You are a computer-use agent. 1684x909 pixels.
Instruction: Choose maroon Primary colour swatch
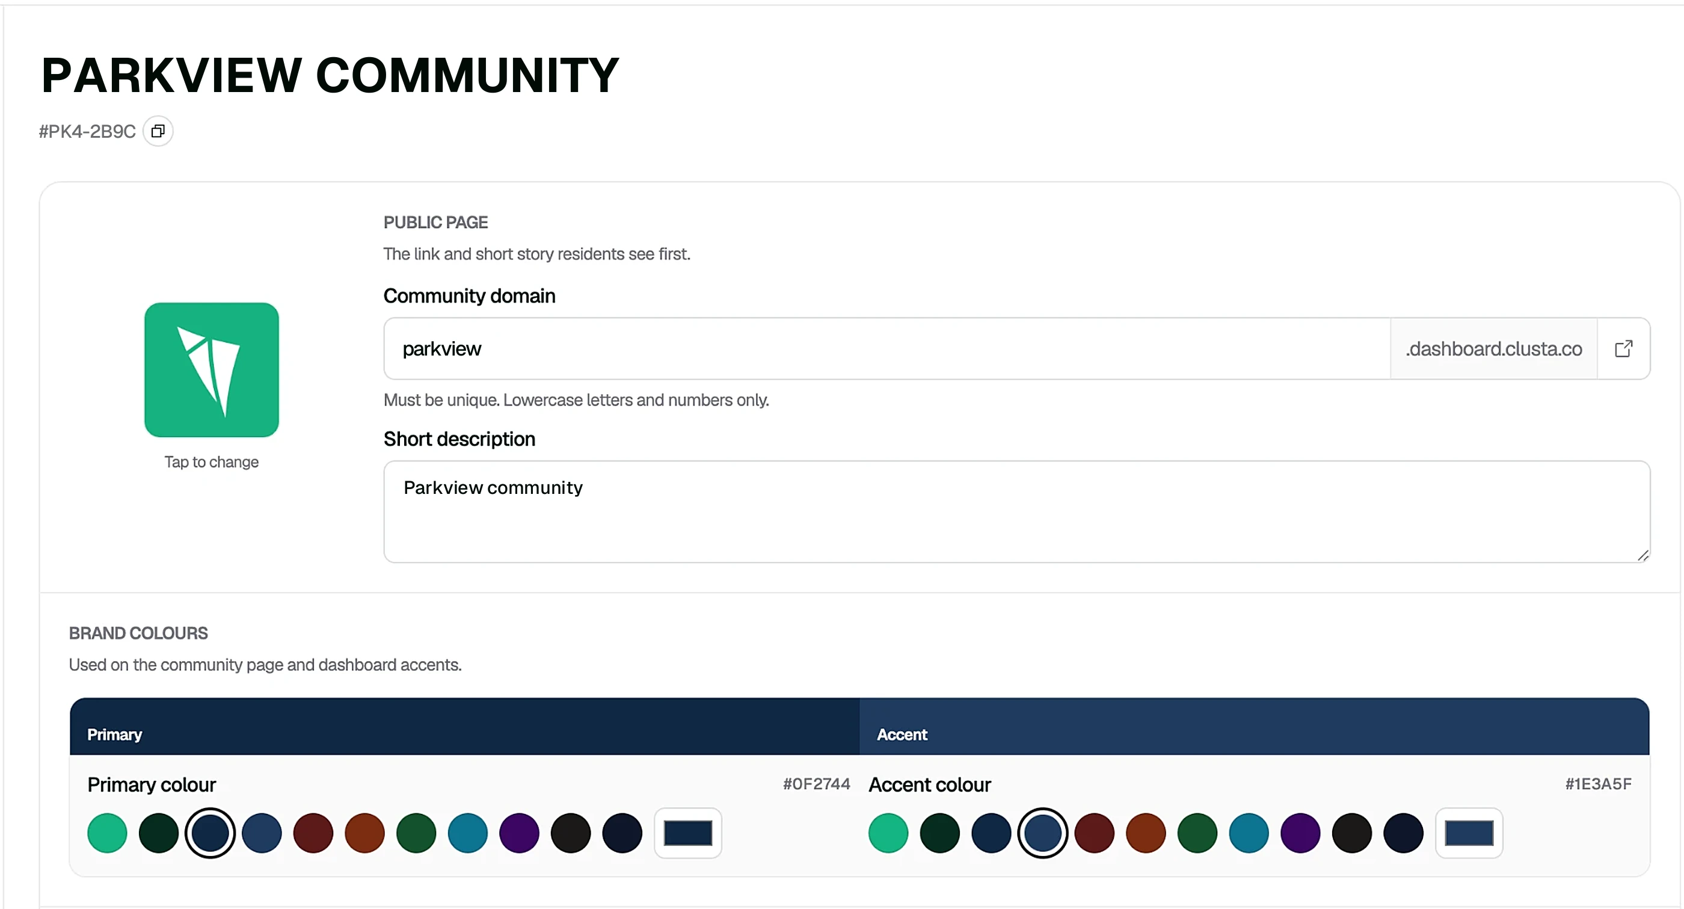(313, 833)
